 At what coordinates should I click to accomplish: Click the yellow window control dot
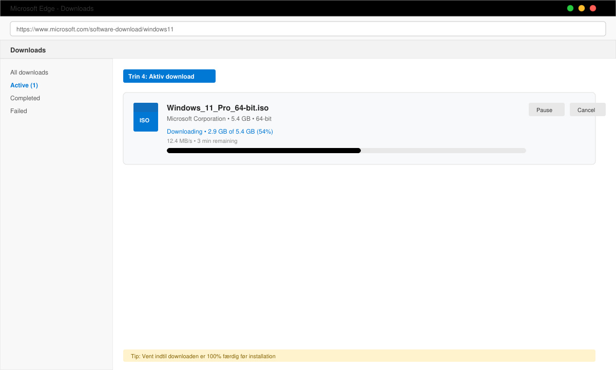582,8
